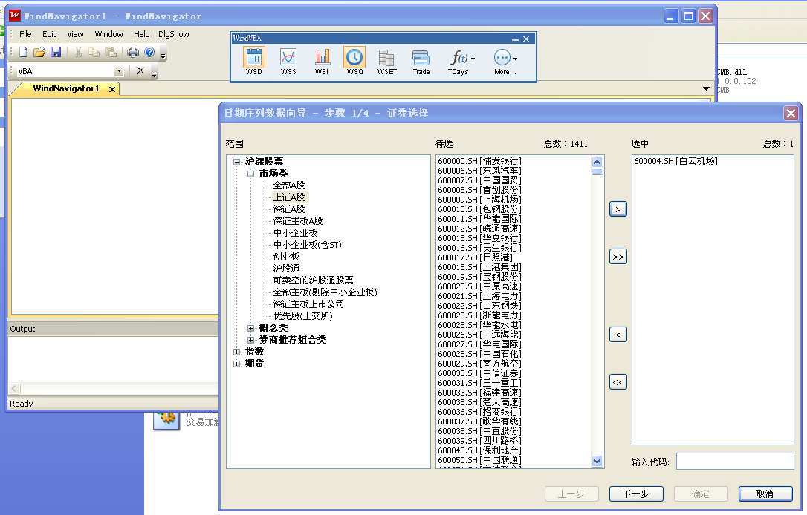The height and width of the screenshot is (515, 807).
Task: Open the Window menu
Action: tap(108, 34)
